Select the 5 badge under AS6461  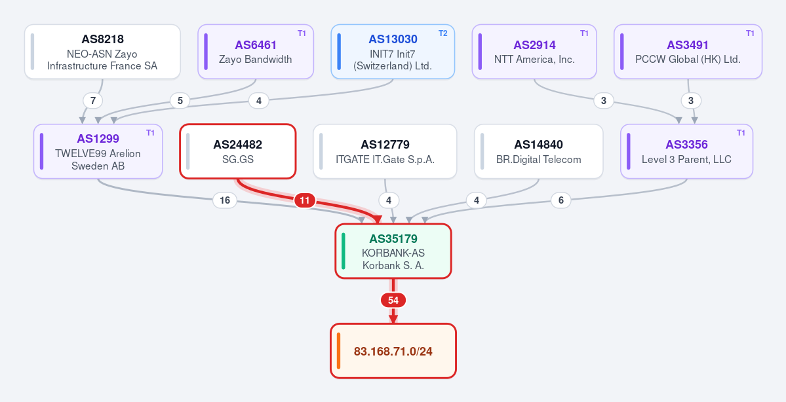tap(180, 101)
